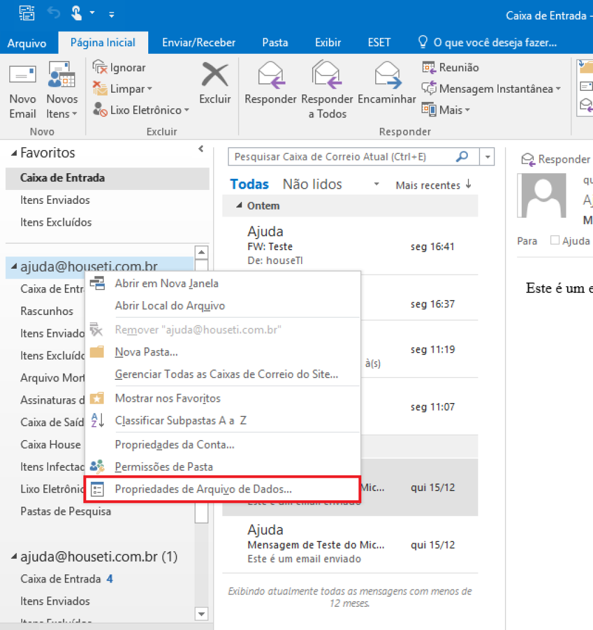Viewport: 593px width, 630px height.
Task: Open the search scope dropdown arrow
Action: point(488,157)
